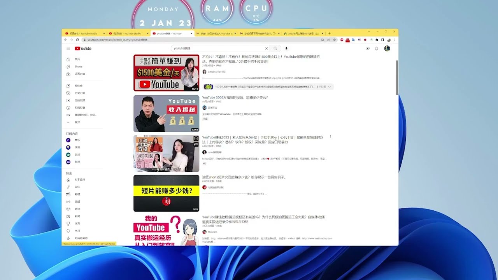Image resolution: width=498 pixels, height=280 pixels.
Task: Open the title '油管shorts短片究竟能赚多少钱'
Action: click(244, 177)
